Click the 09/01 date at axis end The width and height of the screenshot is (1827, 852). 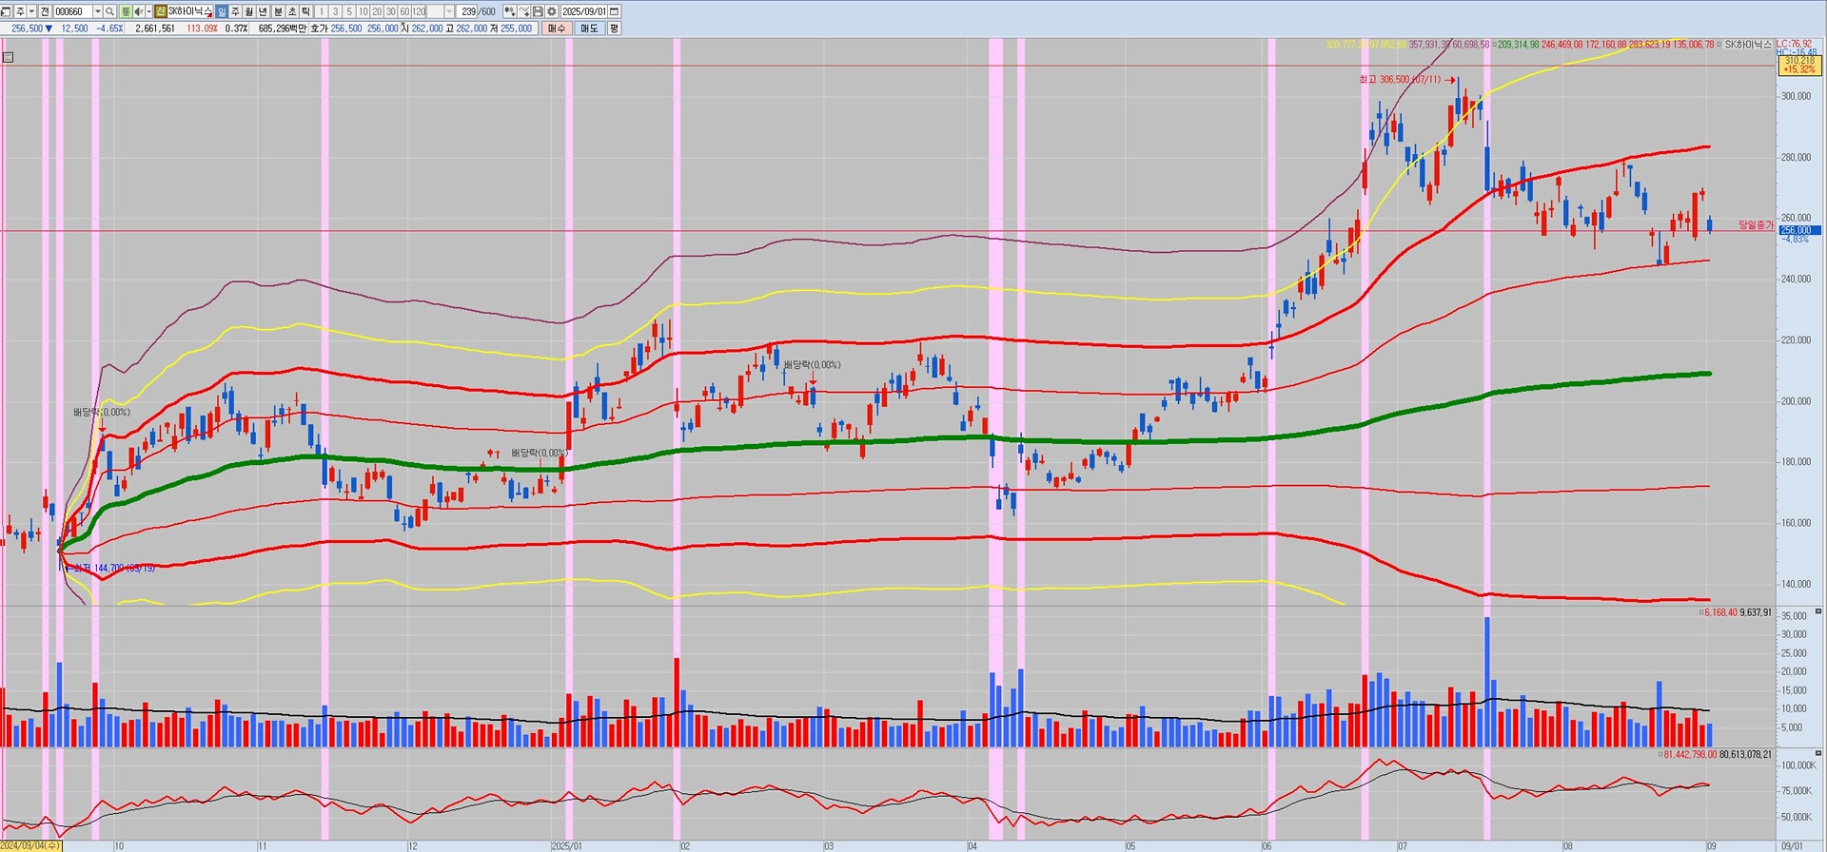tap(1792, 845)
